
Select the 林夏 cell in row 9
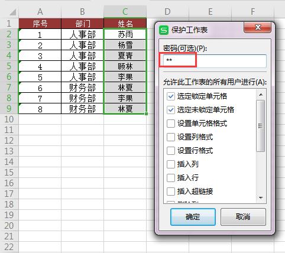click(x=125, y=109)
